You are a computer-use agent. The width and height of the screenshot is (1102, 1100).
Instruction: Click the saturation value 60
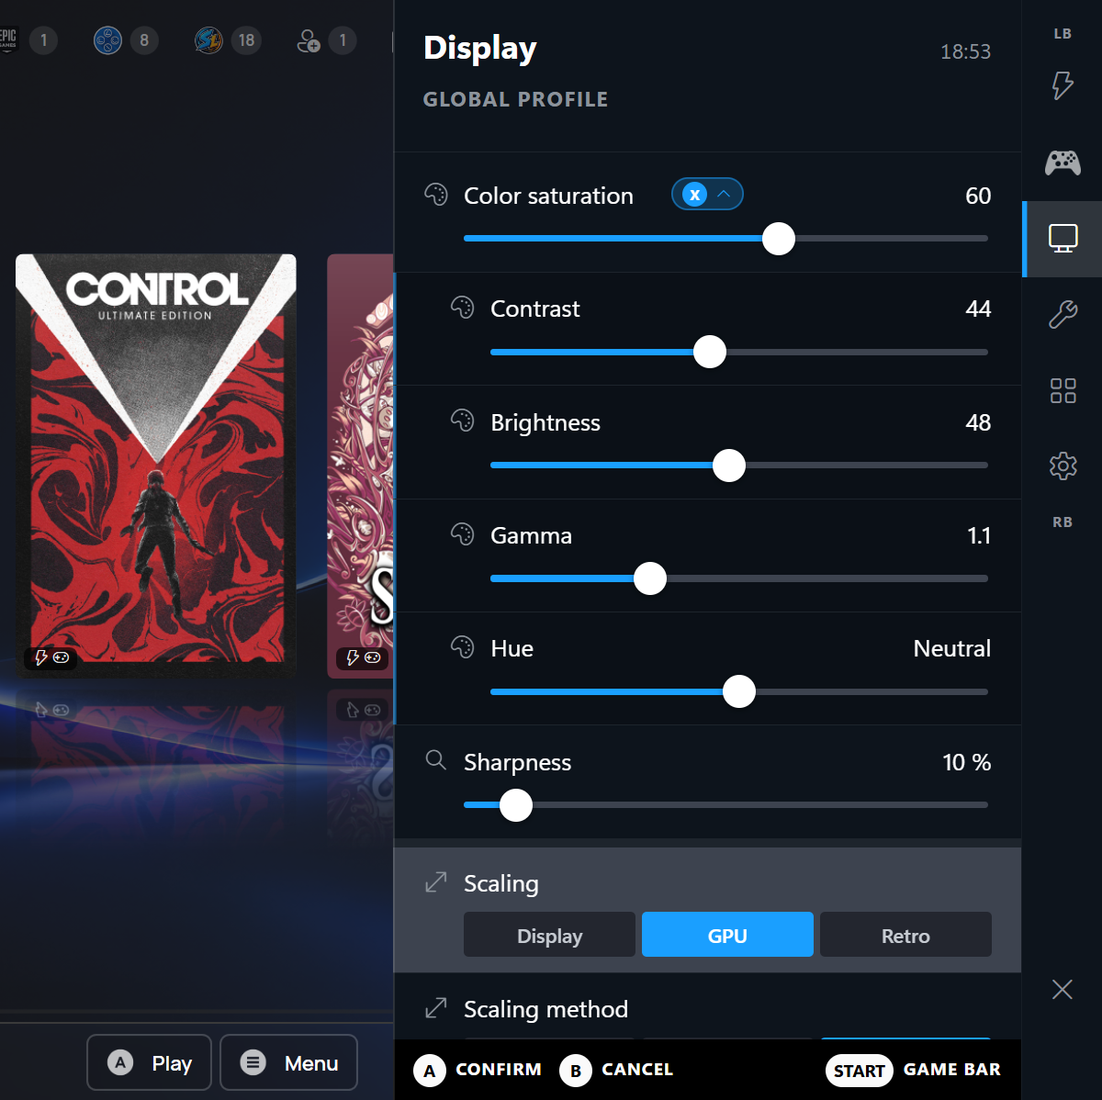978,196
